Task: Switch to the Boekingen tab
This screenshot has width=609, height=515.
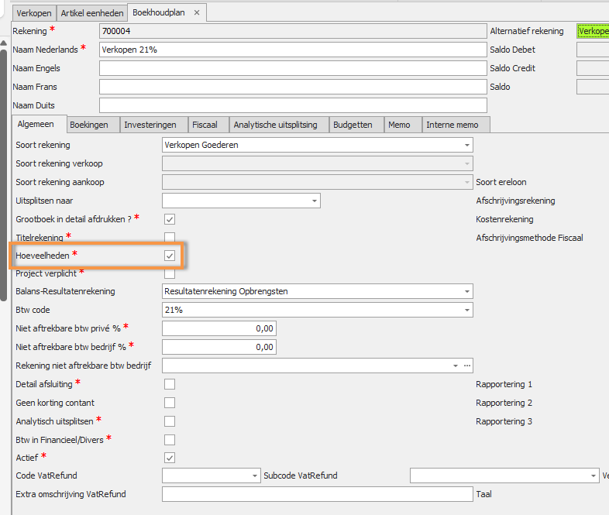Action: click(x=89, y=125)
